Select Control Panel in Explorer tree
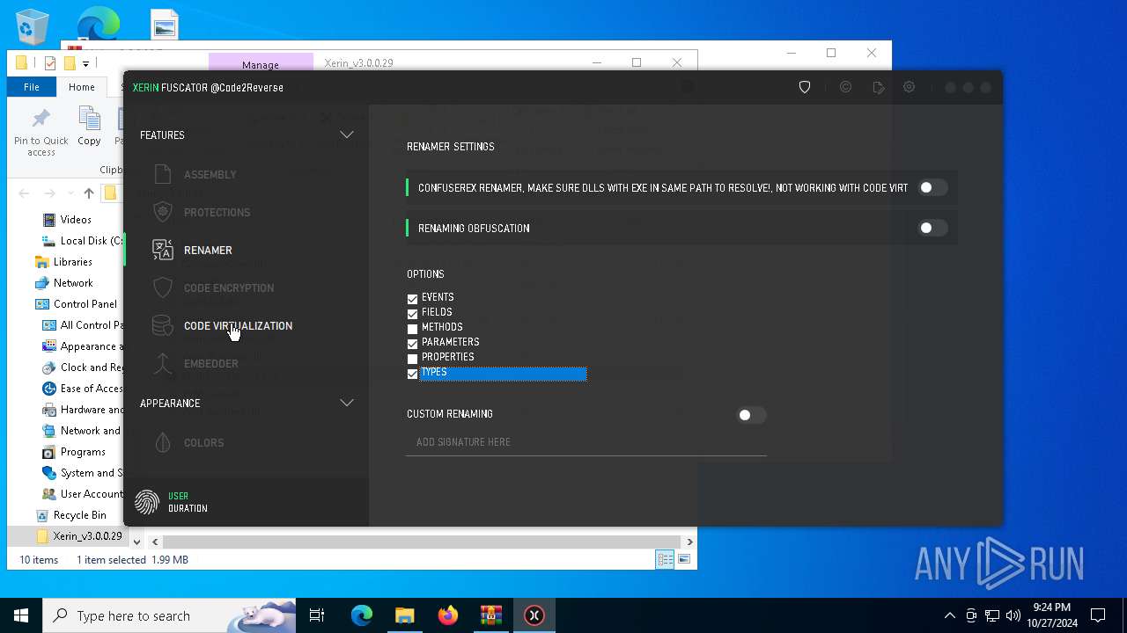Image resolution: width=1127 pixels, height=633 pixels. tap(85, 304)
